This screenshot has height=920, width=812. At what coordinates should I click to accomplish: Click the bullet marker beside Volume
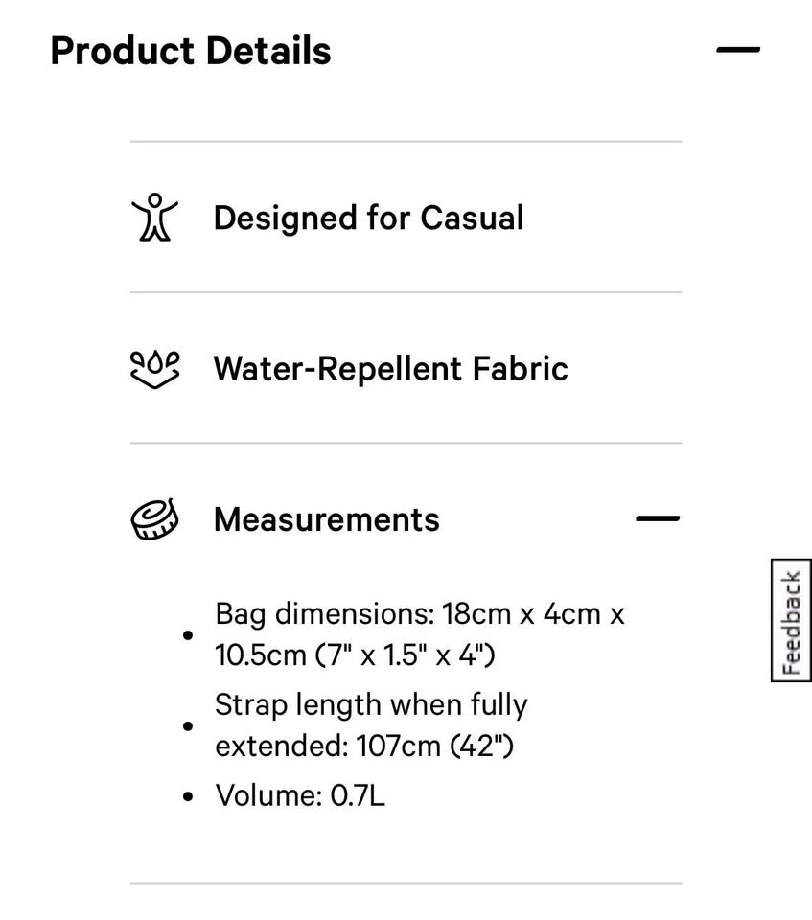tap(188, 796)
